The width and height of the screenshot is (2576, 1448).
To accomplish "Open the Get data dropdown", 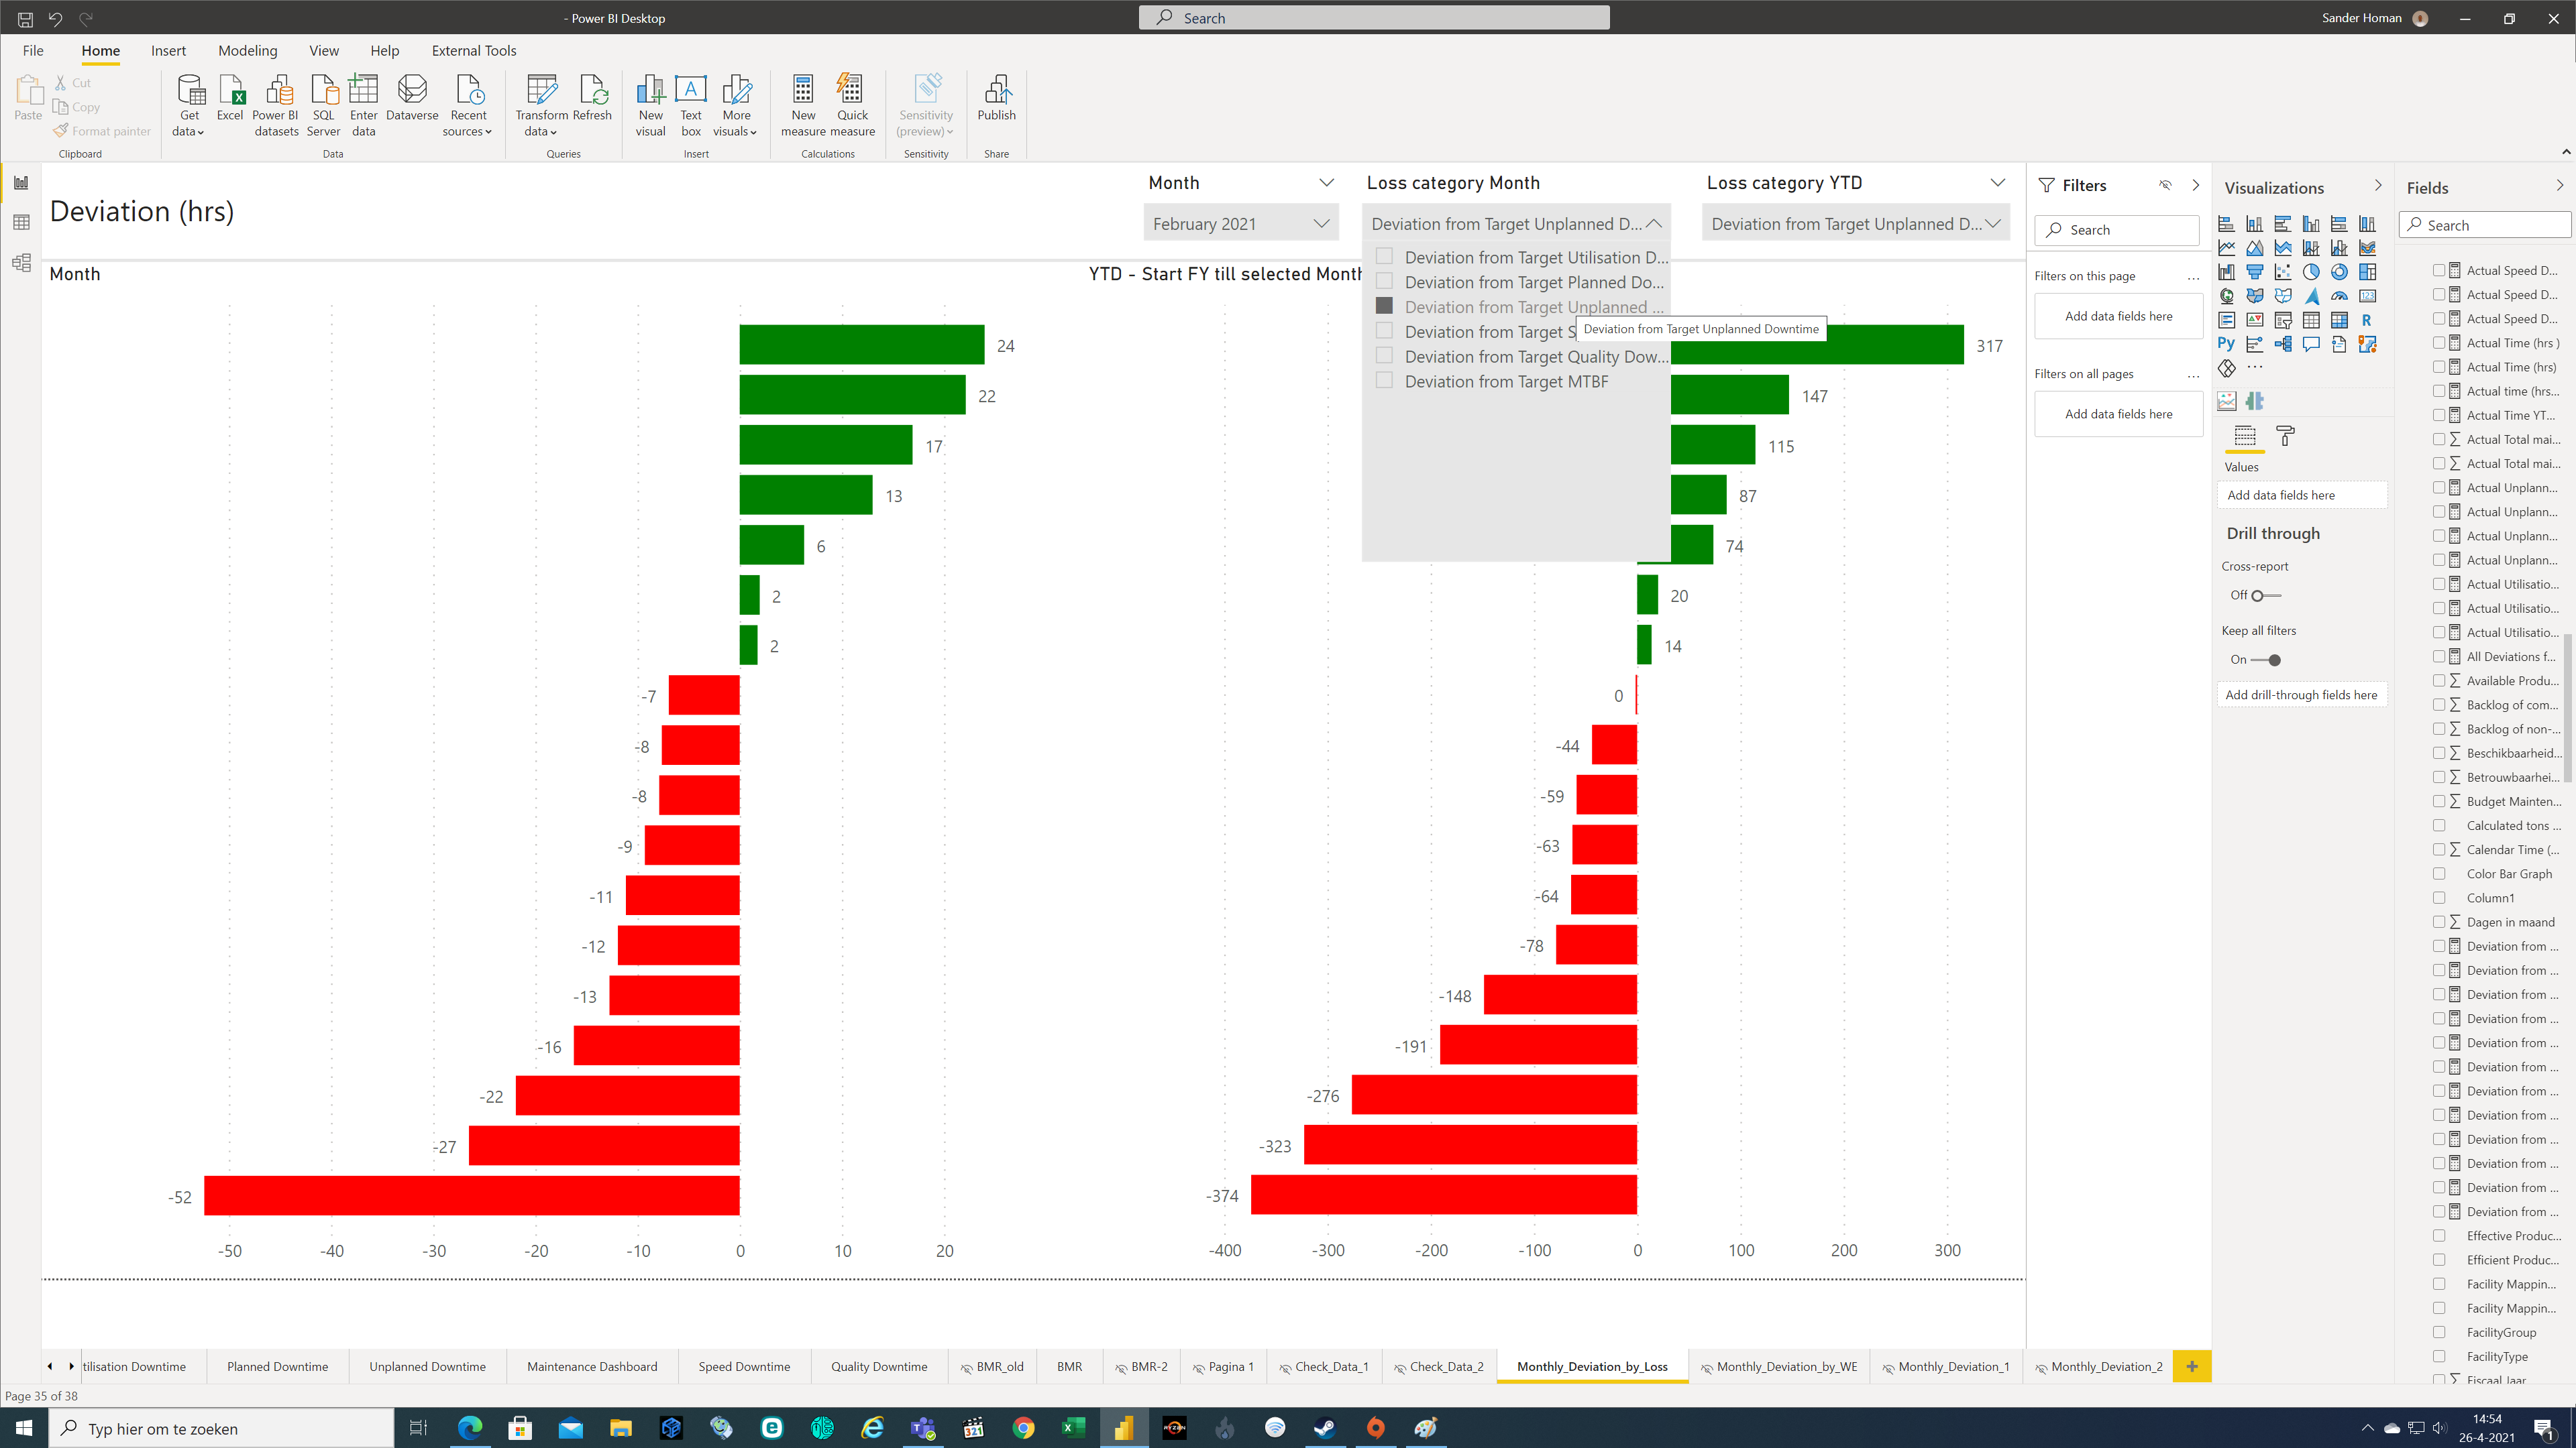I will pos(188,105).
